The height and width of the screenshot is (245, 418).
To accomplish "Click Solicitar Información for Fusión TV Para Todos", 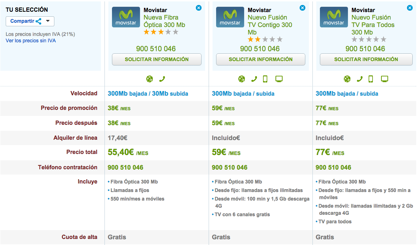I will pos(366,59).
